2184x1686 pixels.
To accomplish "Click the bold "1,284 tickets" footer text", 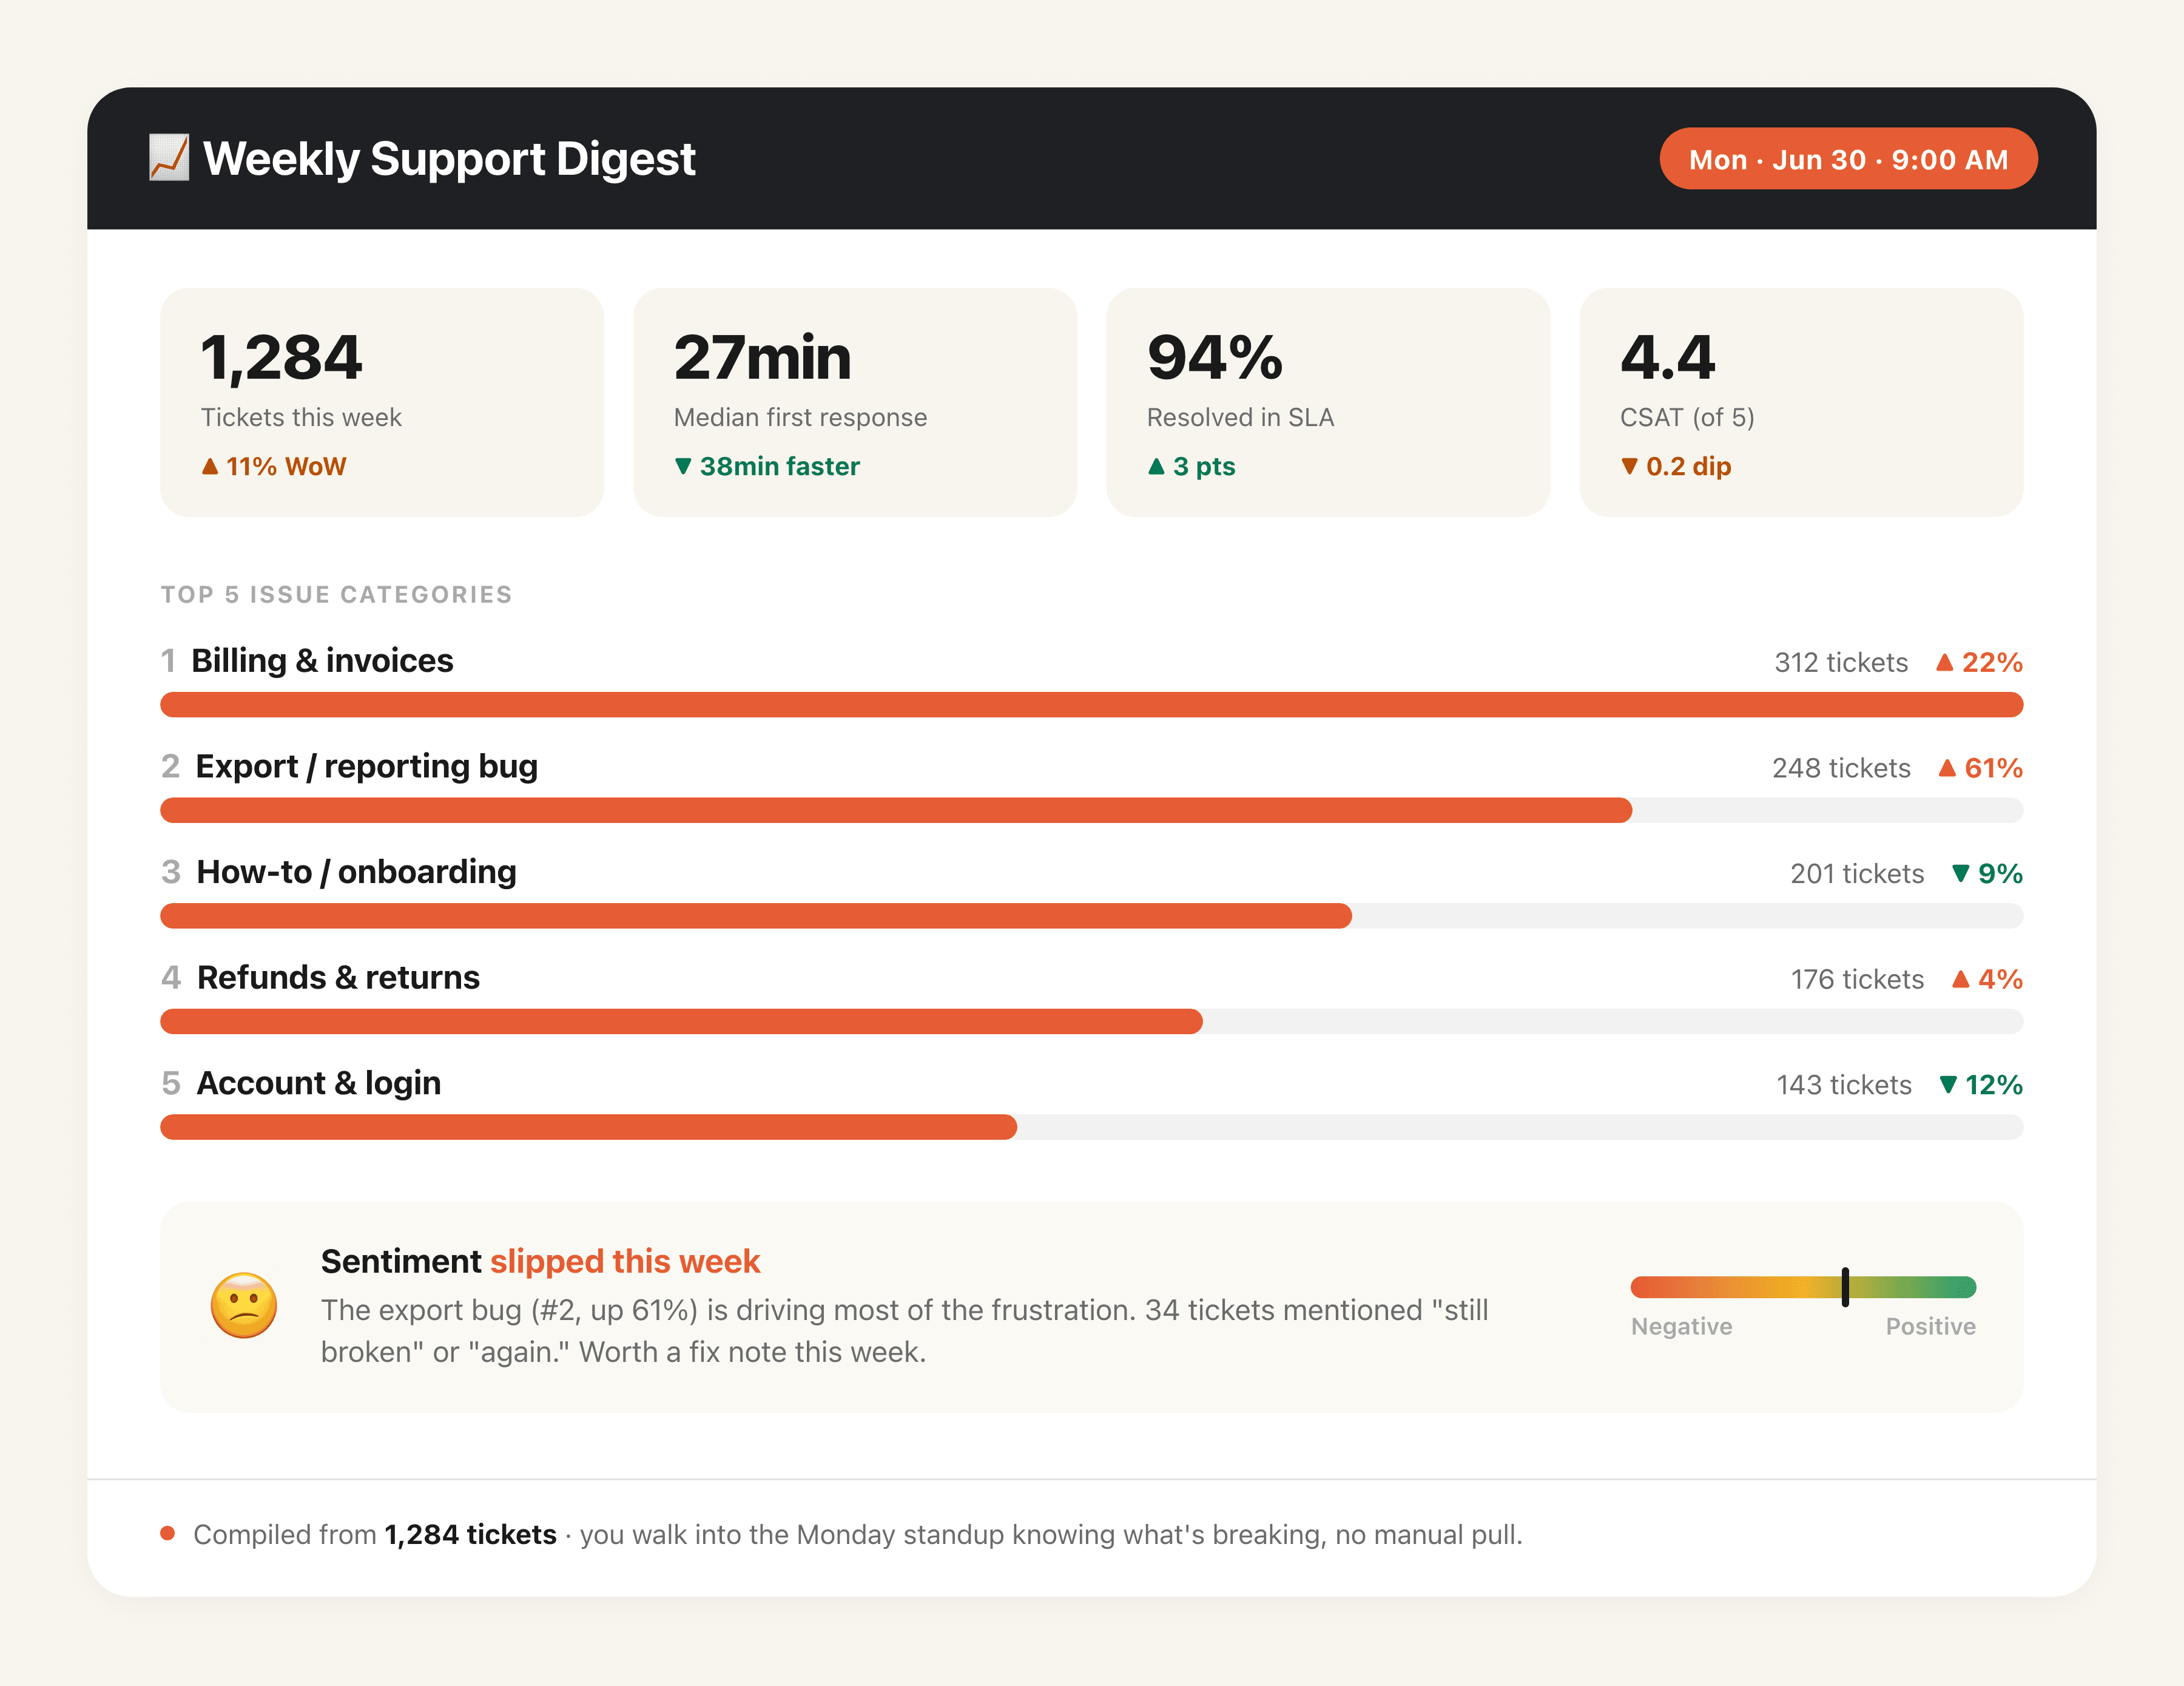I will (470, 1534).
